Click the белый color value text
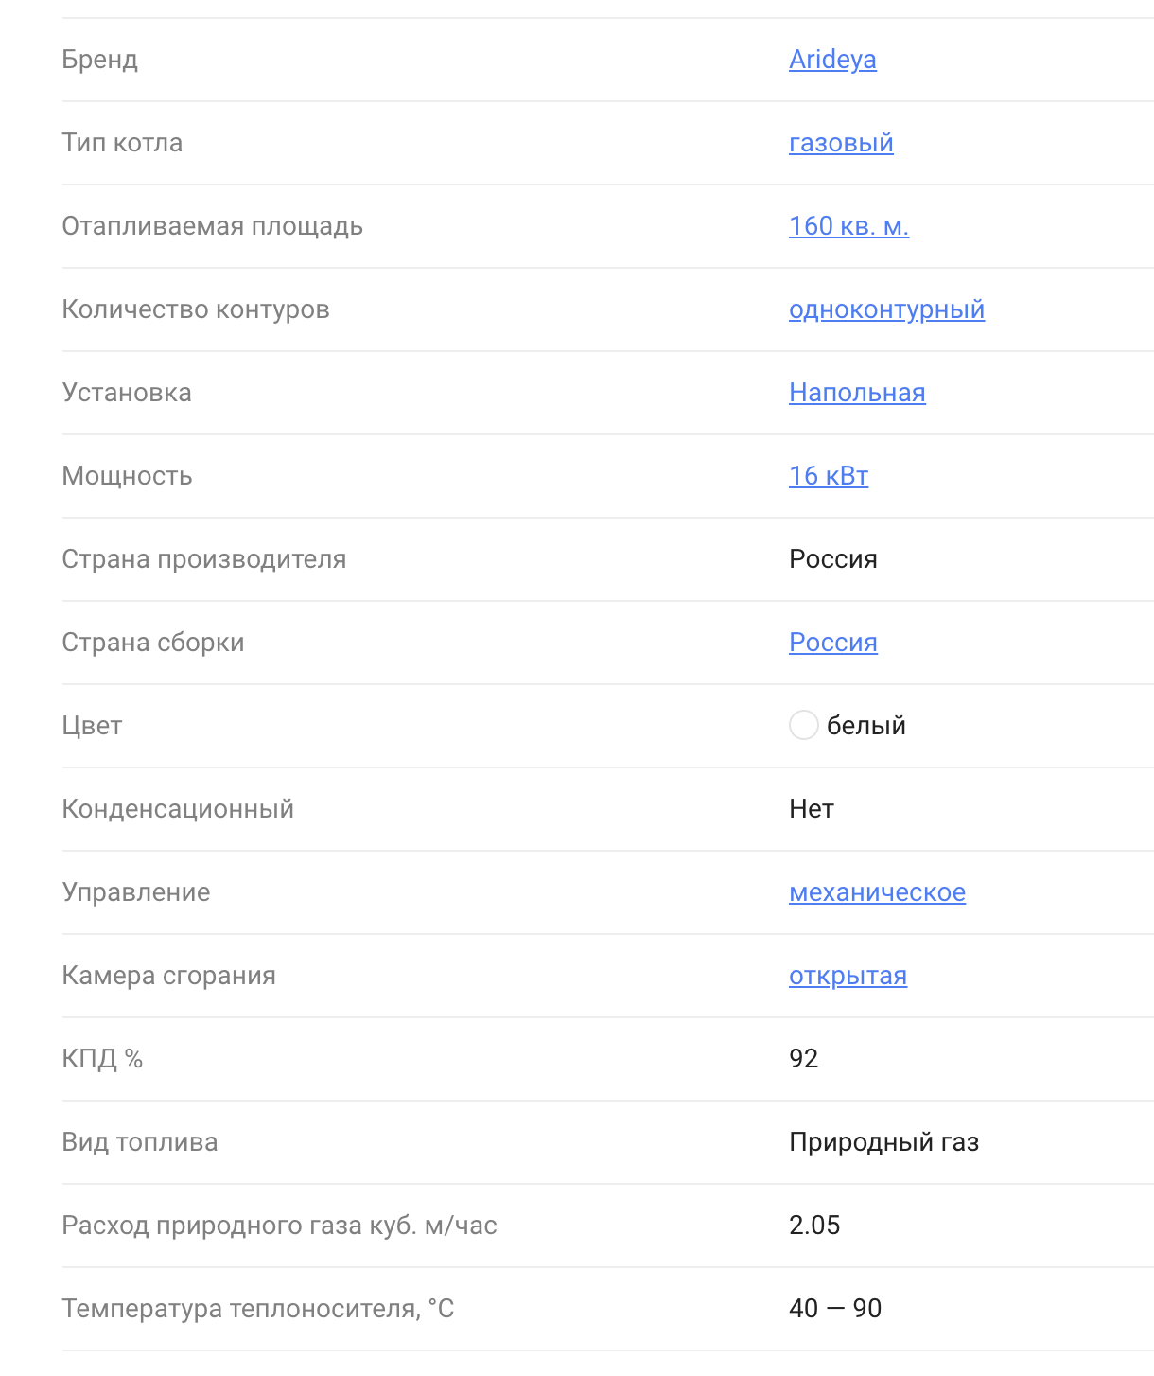1154x1376 pixels. 866,726
